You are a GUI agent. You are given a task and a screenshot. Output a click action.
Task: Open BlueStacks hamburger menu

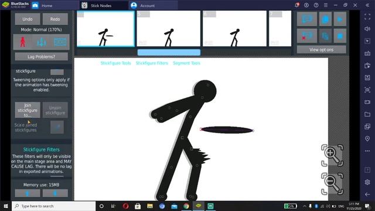tap(326, 5)
